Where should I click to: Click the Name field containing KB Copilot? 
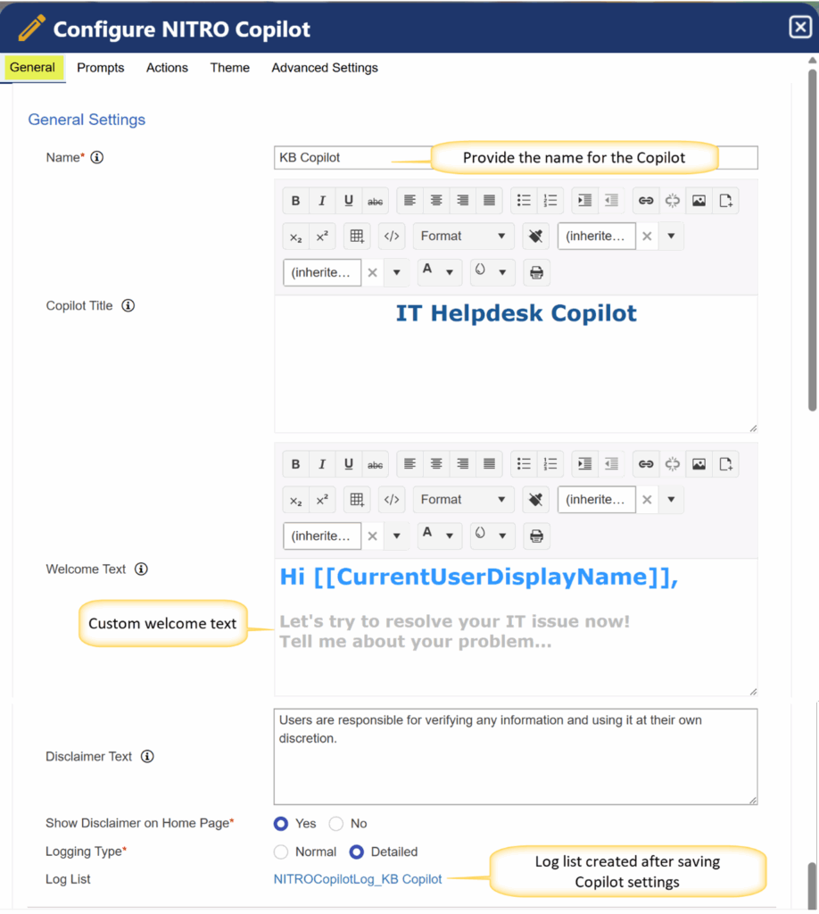click(516, 157)
